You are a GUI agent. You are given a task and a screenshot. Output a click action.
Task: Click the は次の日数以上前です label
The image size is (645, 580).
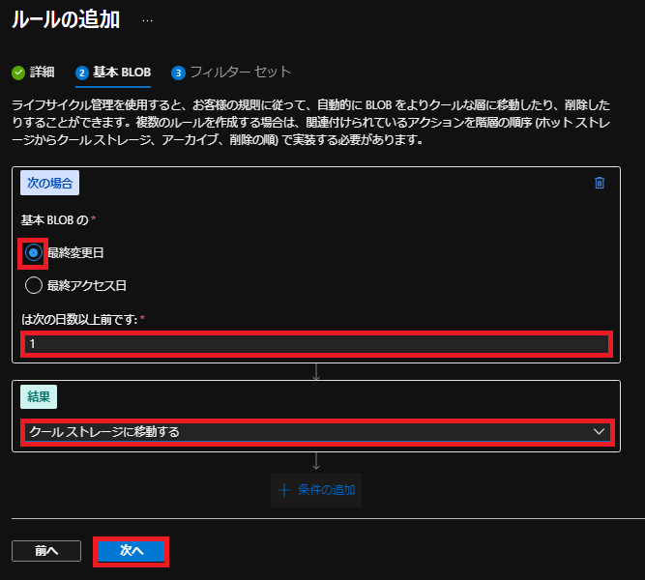pyautogui.click(x=80, y=319)
